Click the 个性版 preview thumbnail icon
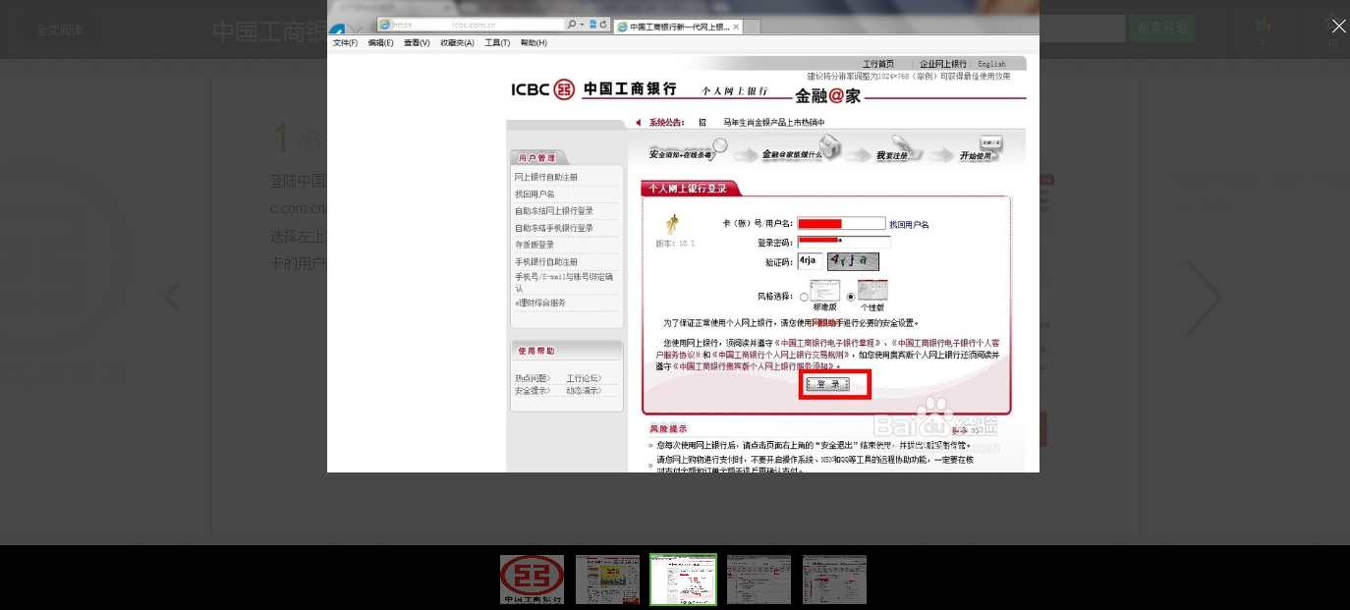 click(872, 290)
